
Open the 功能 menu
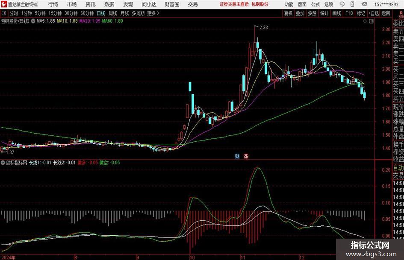pyautogui.click(x=289, y=4)
